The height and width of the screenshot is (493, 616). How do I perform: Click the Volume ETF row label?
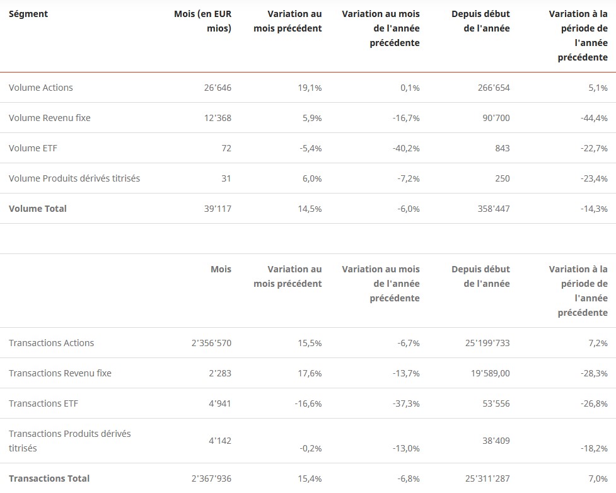34,148
